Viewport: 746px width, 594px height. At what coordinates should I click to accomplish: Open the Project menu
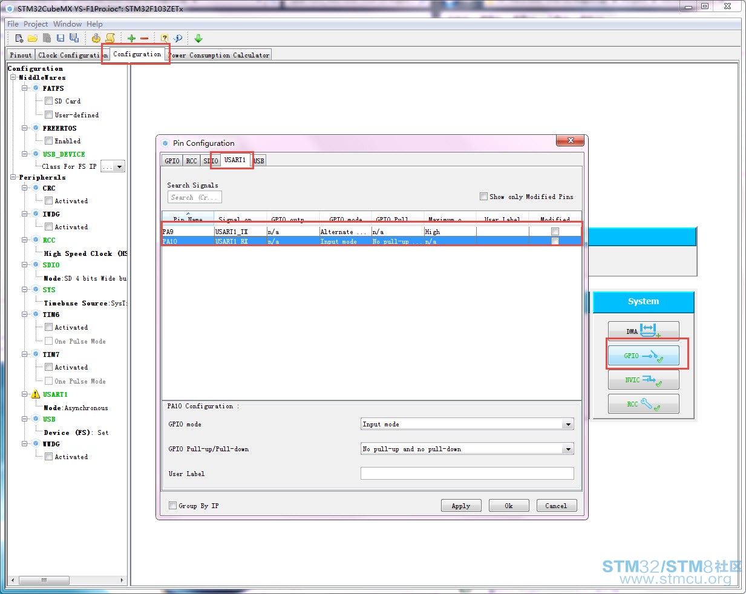[x=36, y=24]
